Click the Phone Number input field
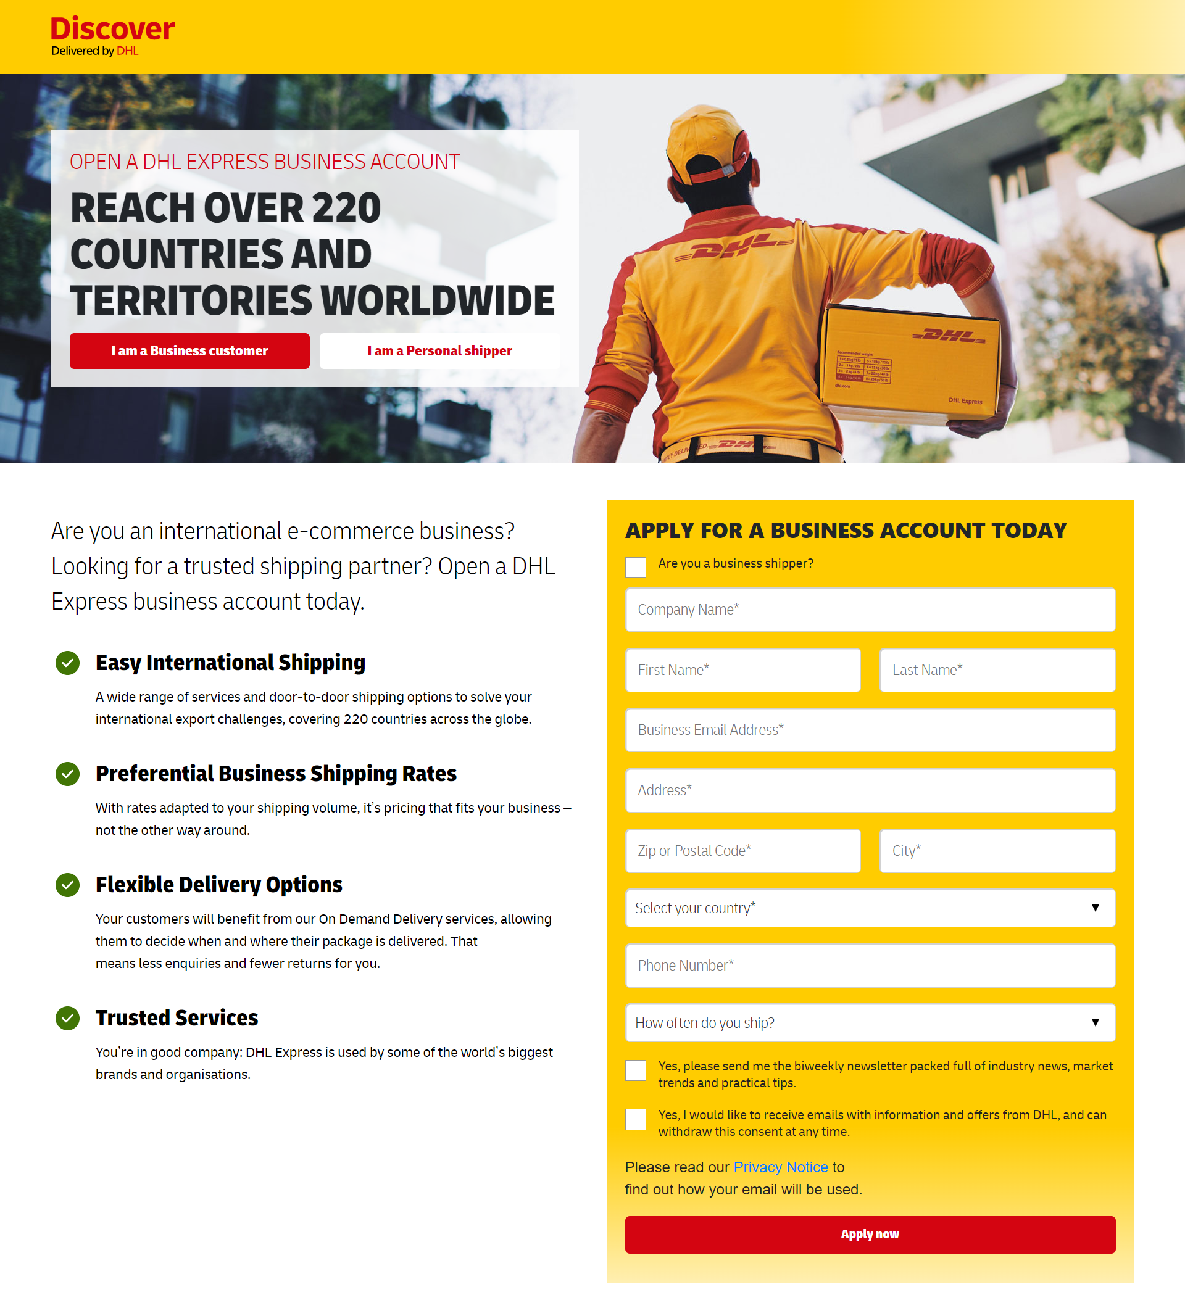 click(x=870, y=966)
